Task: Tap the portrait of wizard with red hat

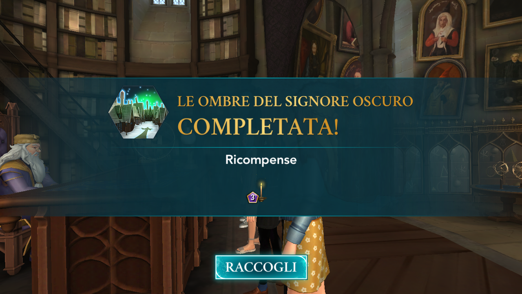Action: [444, 89]
